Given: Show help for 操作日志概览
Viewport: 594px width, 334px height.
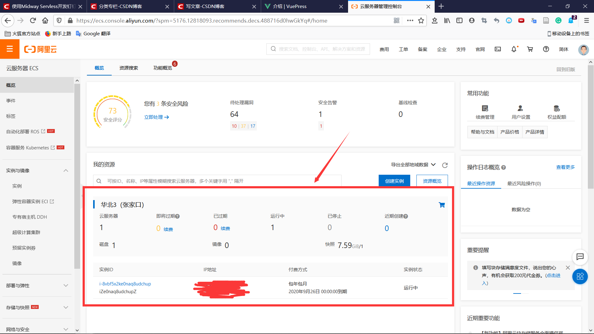Looking at the screenshot, I should point(503,167).
